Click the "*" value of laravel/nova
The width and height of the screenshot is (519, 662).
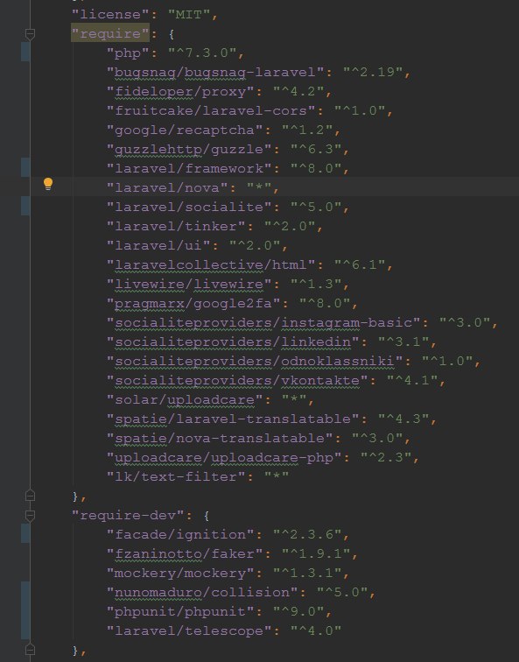click(259, 187)
